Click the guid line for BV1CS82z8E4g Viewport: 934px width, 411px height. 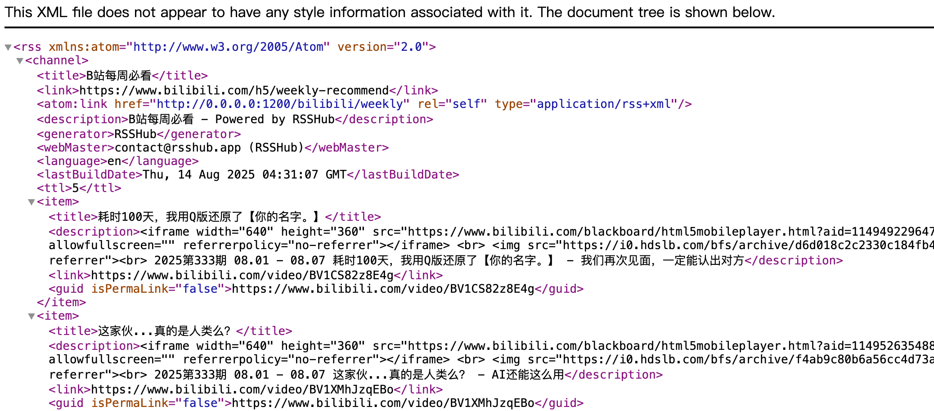coord(316,289)
